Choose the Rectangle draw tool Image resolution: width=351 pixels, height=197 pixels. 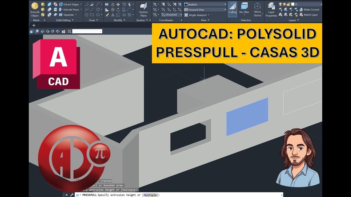(x=92, y=15)
